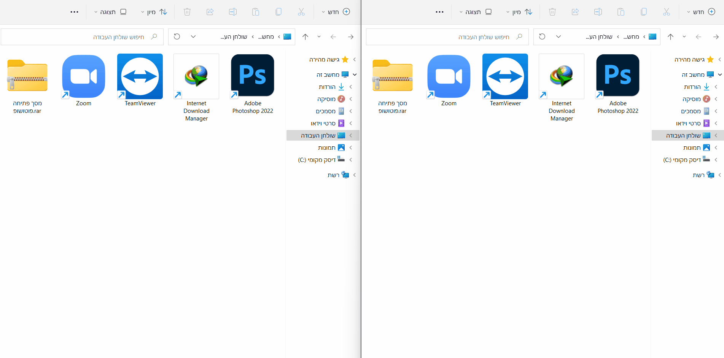Expand הורדות Downloads chevron in left window sidebar
724x358 pixels.
pos(351,87)
